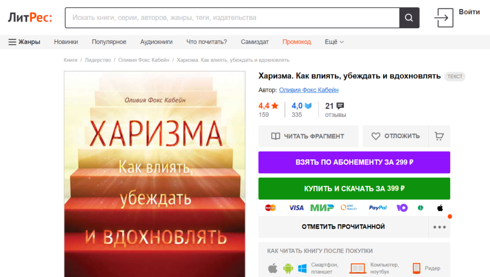Click the magnifier search button
Viewport: 490px width, 277px height.
[409, 18]
